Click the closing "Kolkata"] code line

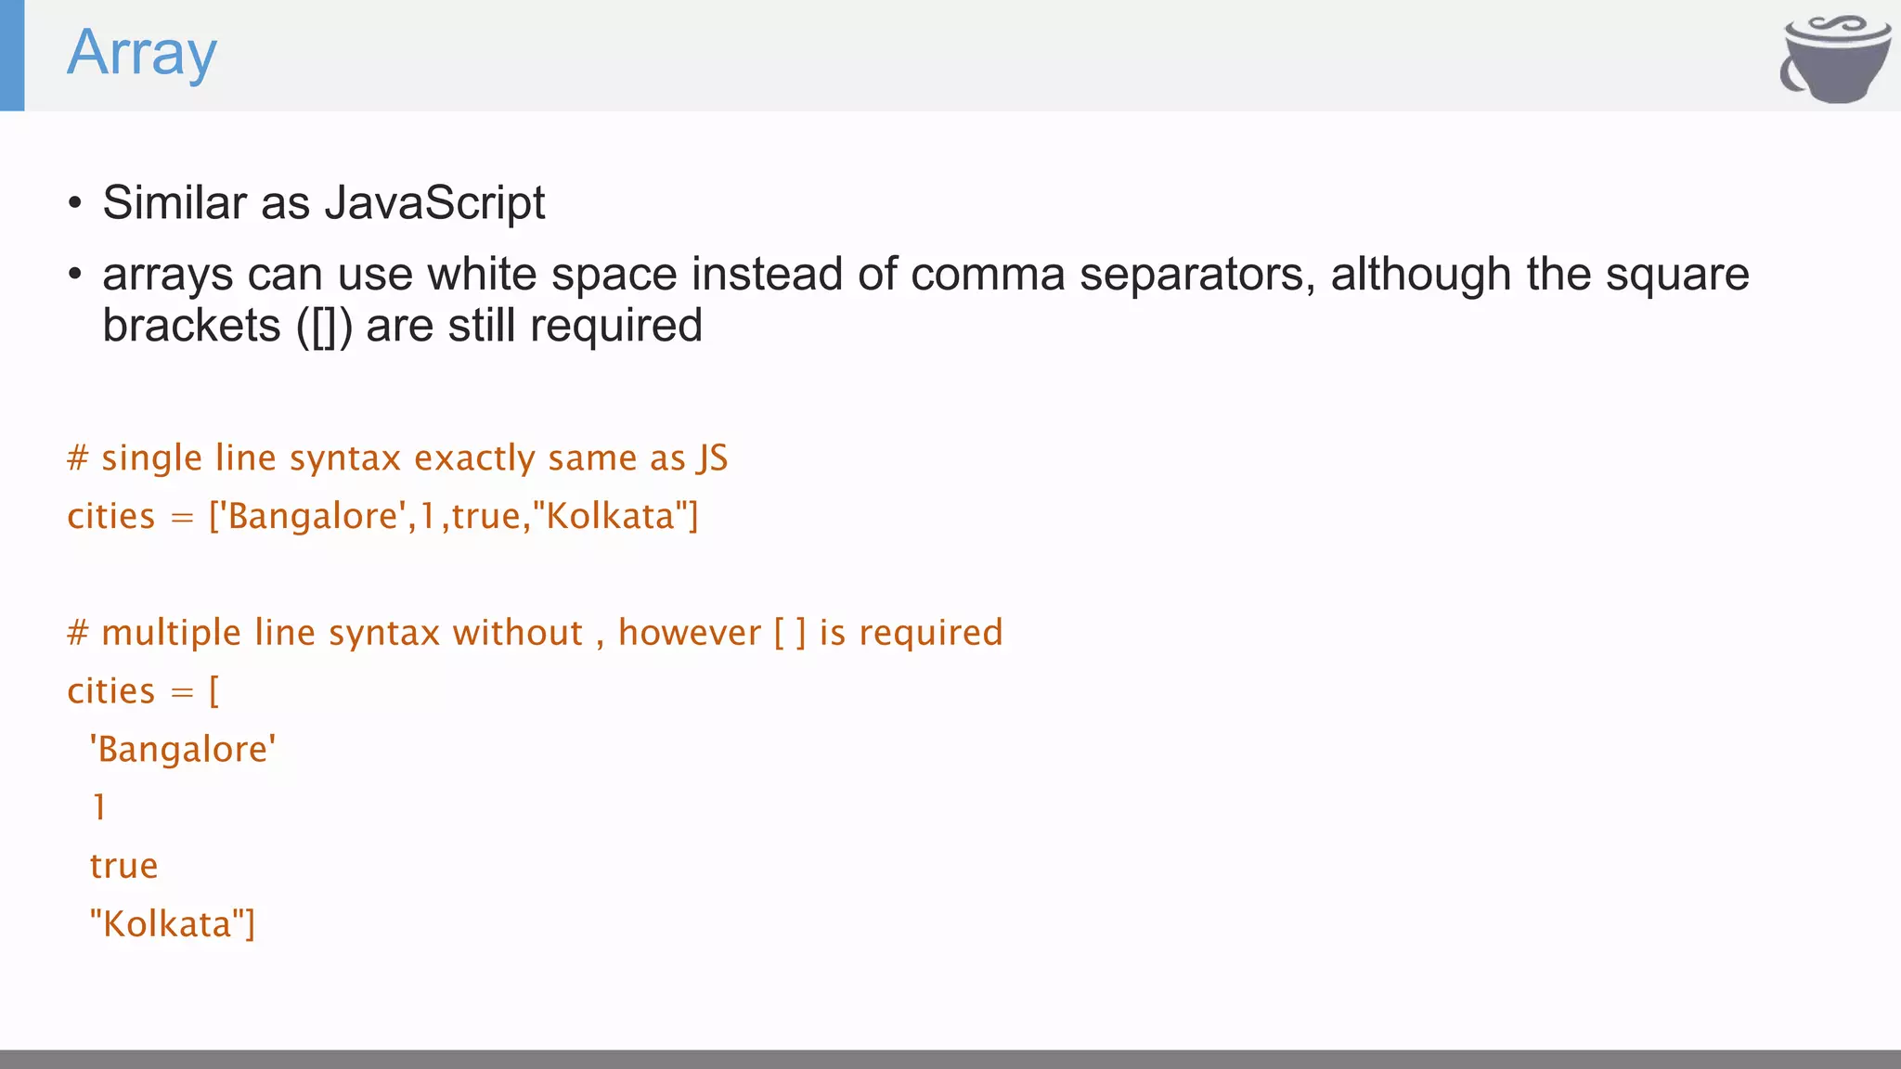(172, 924)
